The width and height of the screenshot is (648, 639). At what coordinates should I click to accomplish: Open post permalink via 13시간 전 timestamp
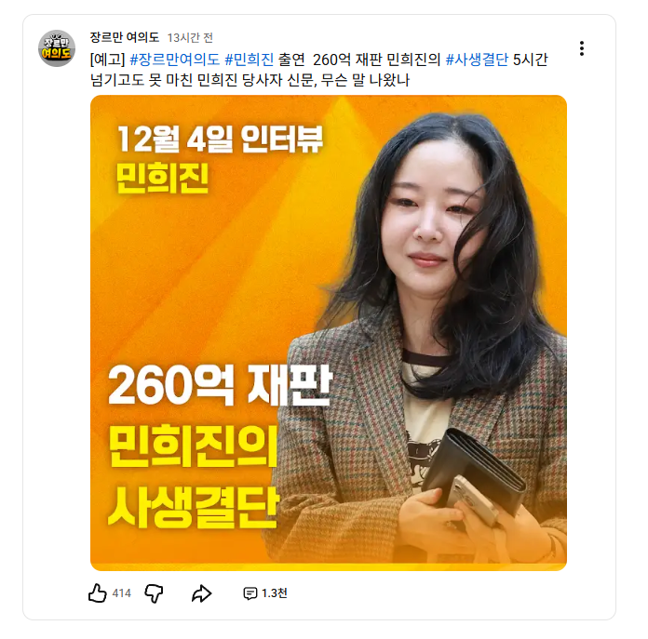[x=190, y=38]
